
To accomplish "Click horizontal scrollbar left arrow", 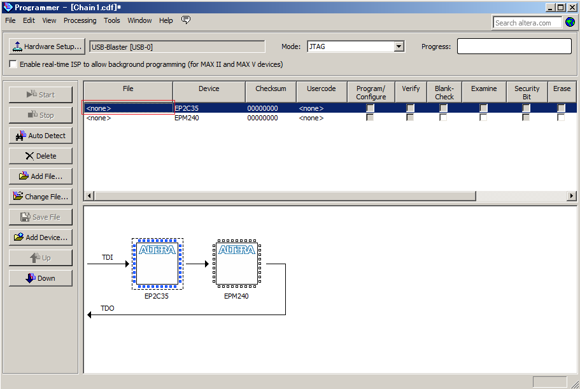I will [x=88, y=195].
